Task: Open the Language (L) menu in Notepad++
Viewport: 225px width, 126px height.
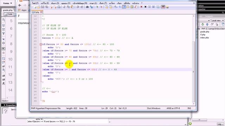Action: click(x=93, y=3)
